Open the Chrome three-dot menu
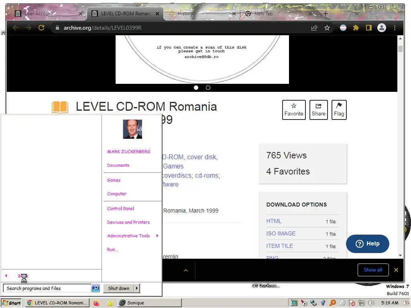The width and height of the screenshot is (411, 308). tap(395, 28)
